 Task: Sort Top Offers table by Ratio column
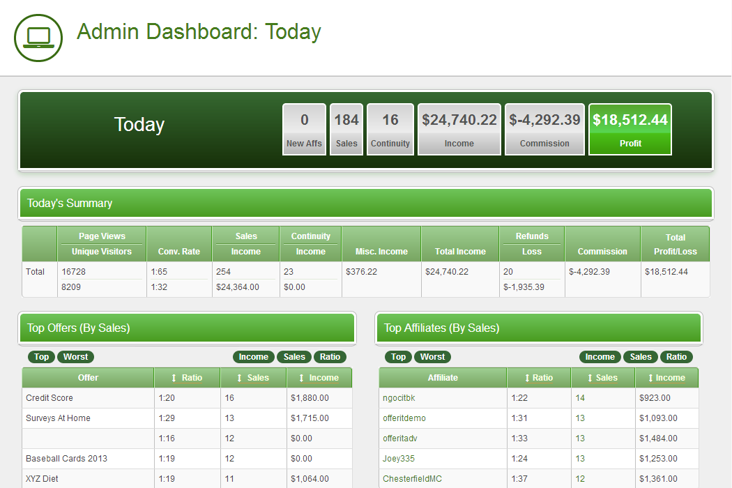click(x=186, y=378)
